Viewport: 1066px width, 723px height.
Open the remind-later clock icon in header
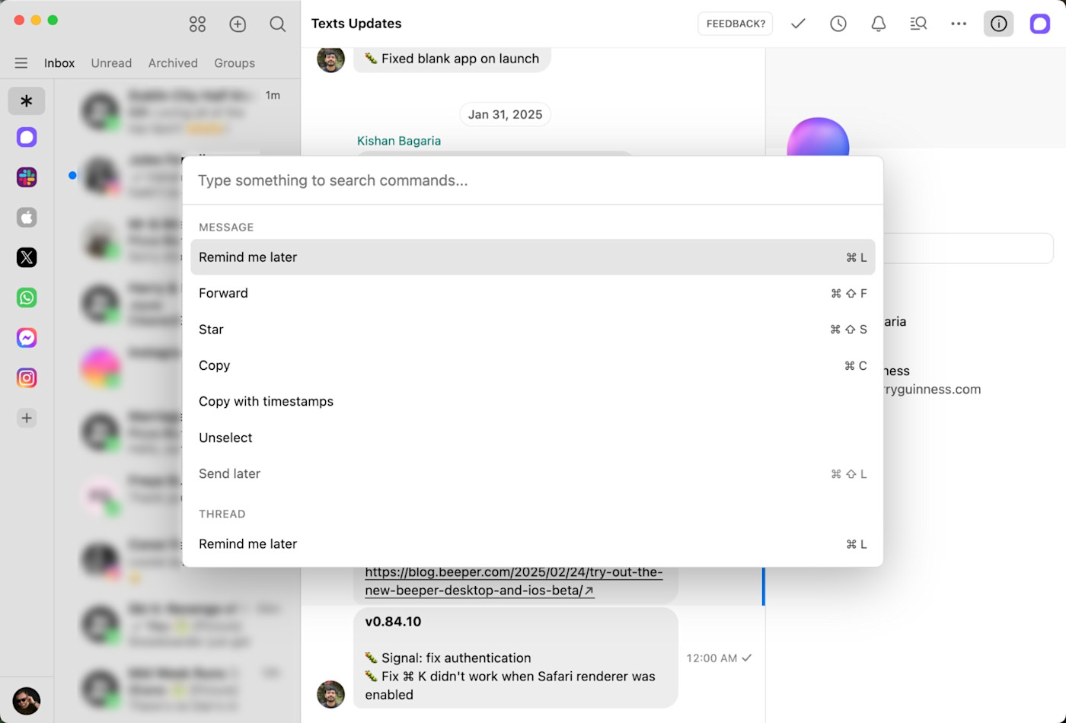[838, 24]
